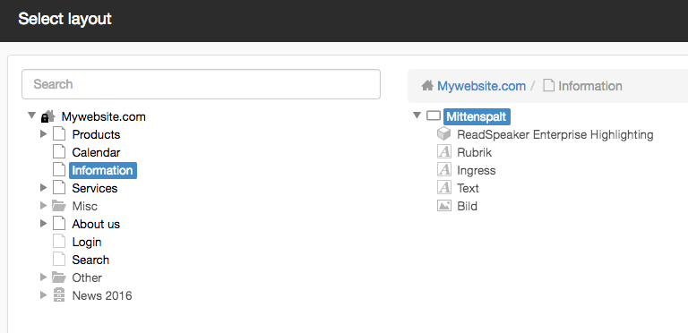Expand the Misc folder node
The image size is (688, 333).
[43, 206]
